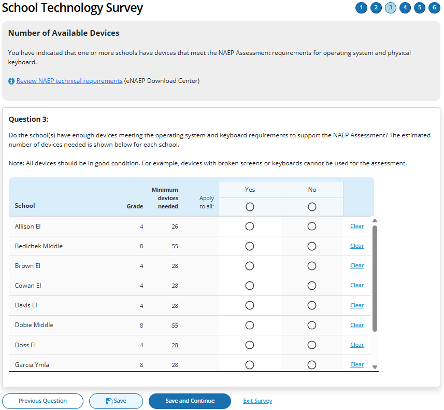This screenshot has height=410, width=444.
Task: Click the Exit Survey link
Action: (257, 401)
